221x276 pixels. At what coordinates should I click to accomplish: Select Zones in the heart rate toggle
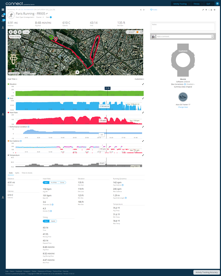[x=62, y=183]
